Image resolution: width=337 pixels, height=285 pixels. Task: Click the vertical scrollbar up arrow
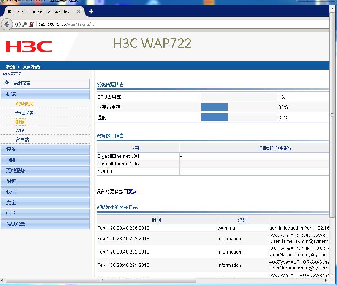coord(332,8)
